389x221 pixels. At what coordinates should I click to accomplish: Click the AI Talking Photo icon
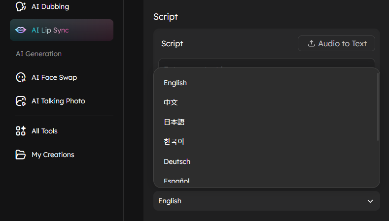coord(21,101)
